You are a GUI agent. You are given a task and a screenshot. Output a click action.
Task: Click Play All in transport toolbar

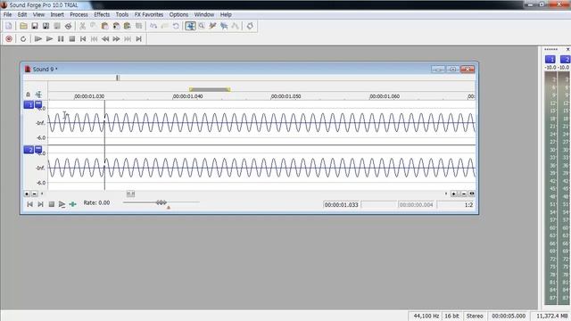tap(37, 39)
